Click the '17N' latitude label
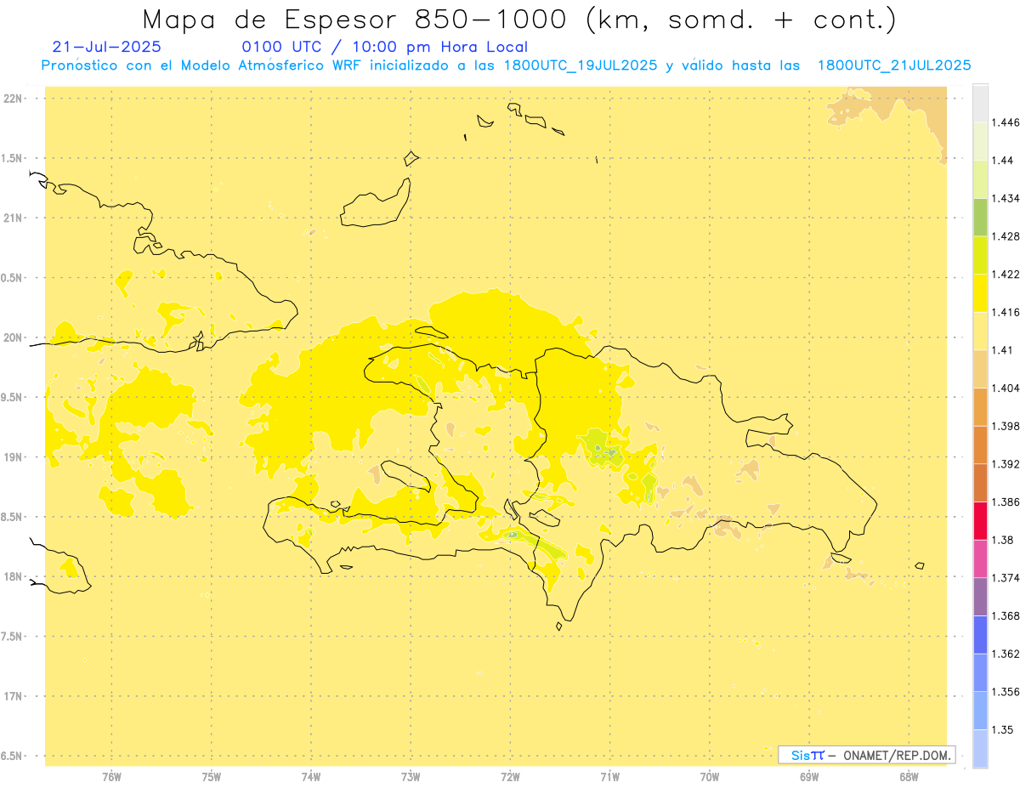 [x=14, y=696]
